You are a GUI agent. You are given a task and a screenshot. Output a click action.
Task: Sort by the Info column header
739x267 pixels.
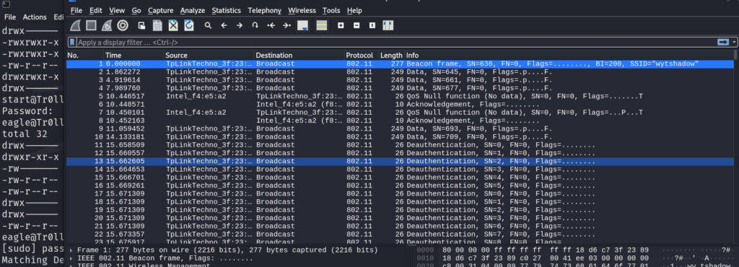[x=569, y=56]
